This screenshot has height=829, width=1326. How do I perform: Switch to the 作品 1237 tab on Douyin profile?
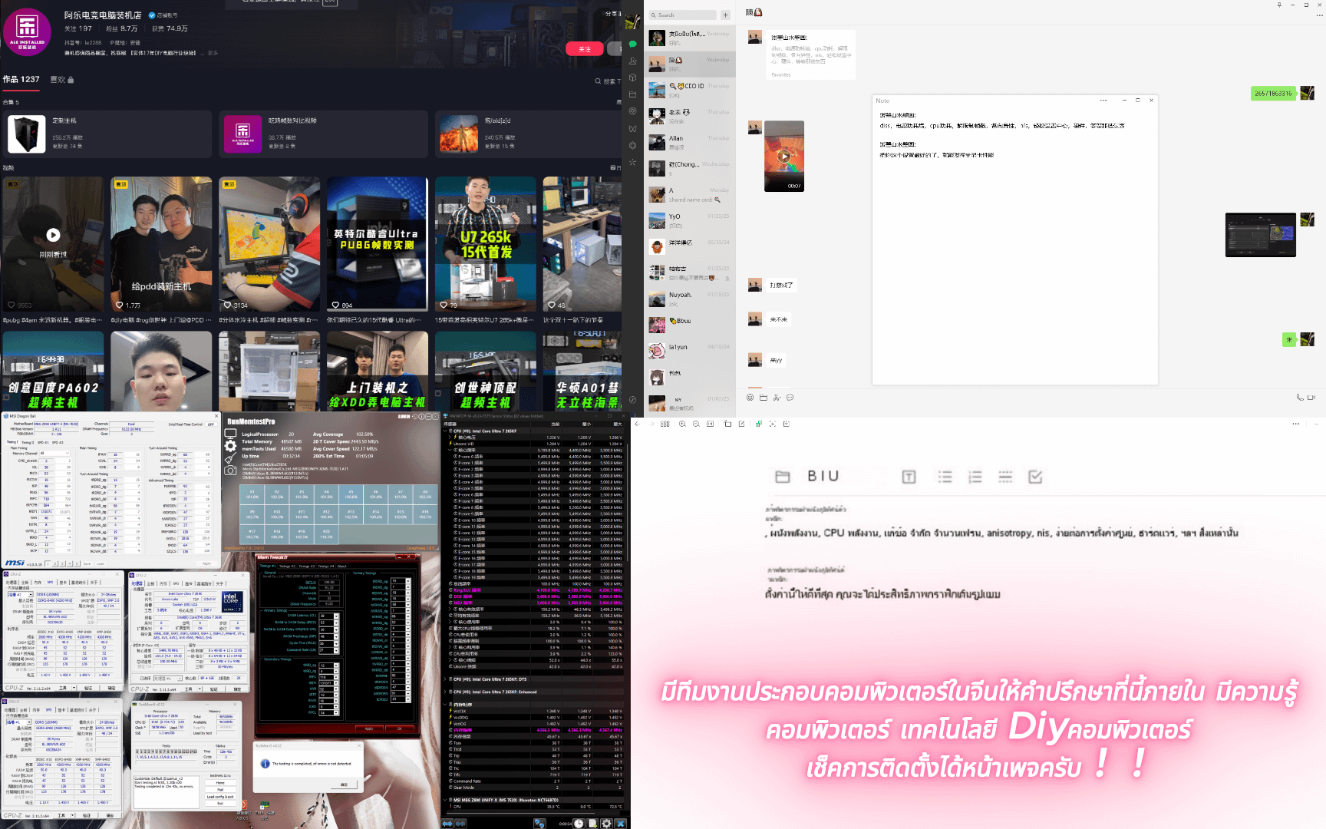click(x=21, y=79)
